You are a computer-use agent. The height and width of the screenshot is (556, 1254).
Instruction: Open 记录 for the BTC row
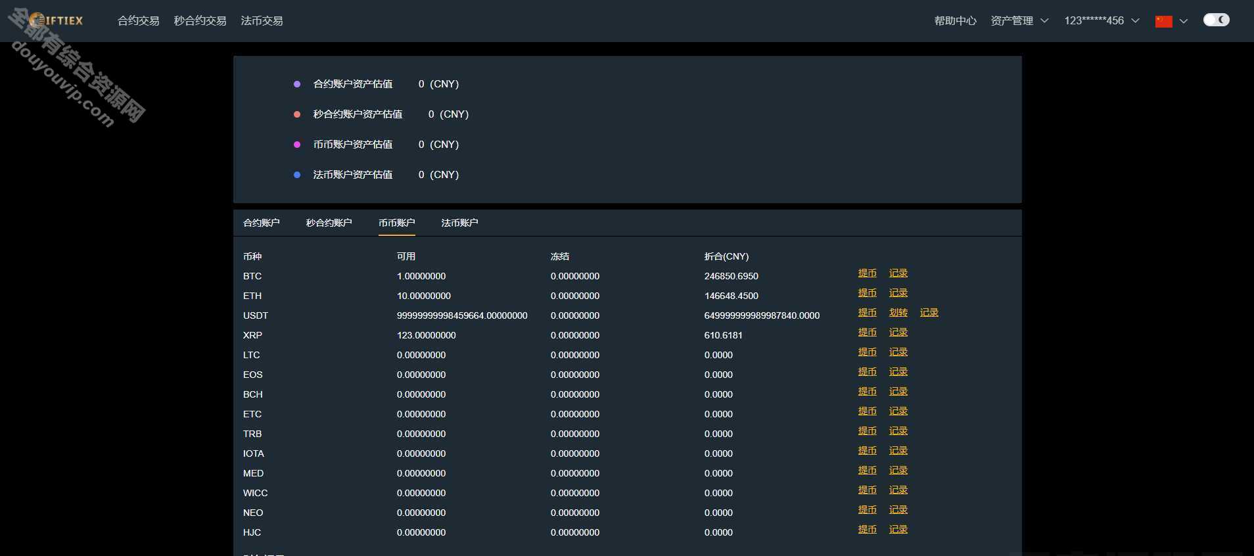[x=898, y=273]
